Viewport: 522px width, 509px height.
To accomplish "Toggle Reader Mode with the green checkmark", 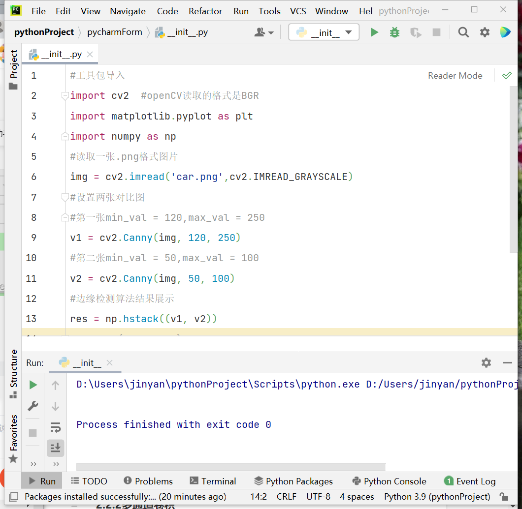I will point(507,75).
